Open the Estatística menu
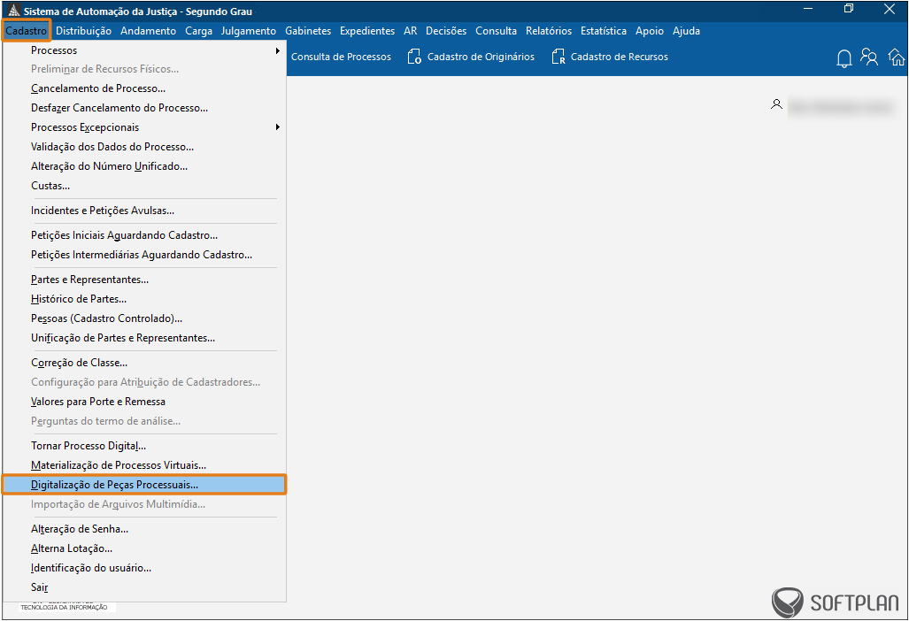Screen dimensions: 909x621 point(604,31)
